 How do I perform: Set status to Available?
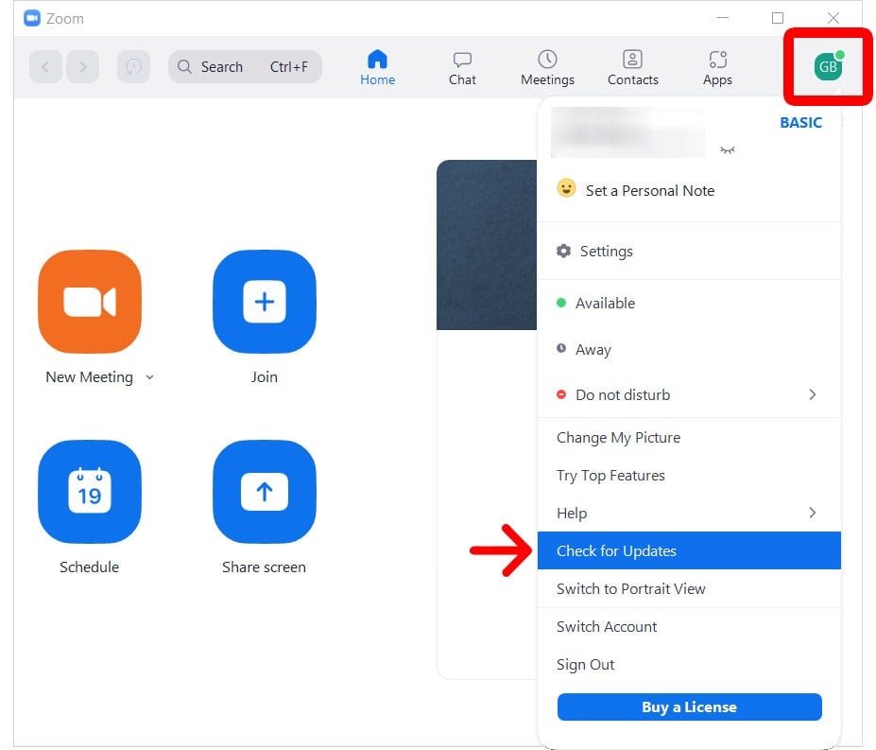pyautogui.click(x=605, y=304)
